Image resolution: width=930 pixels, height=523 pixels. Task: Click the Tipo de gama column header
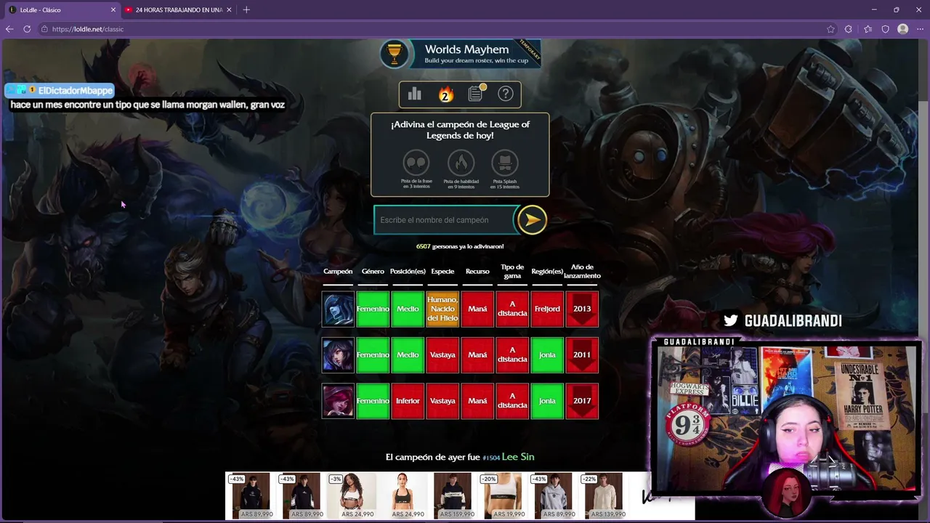point(512,272)
